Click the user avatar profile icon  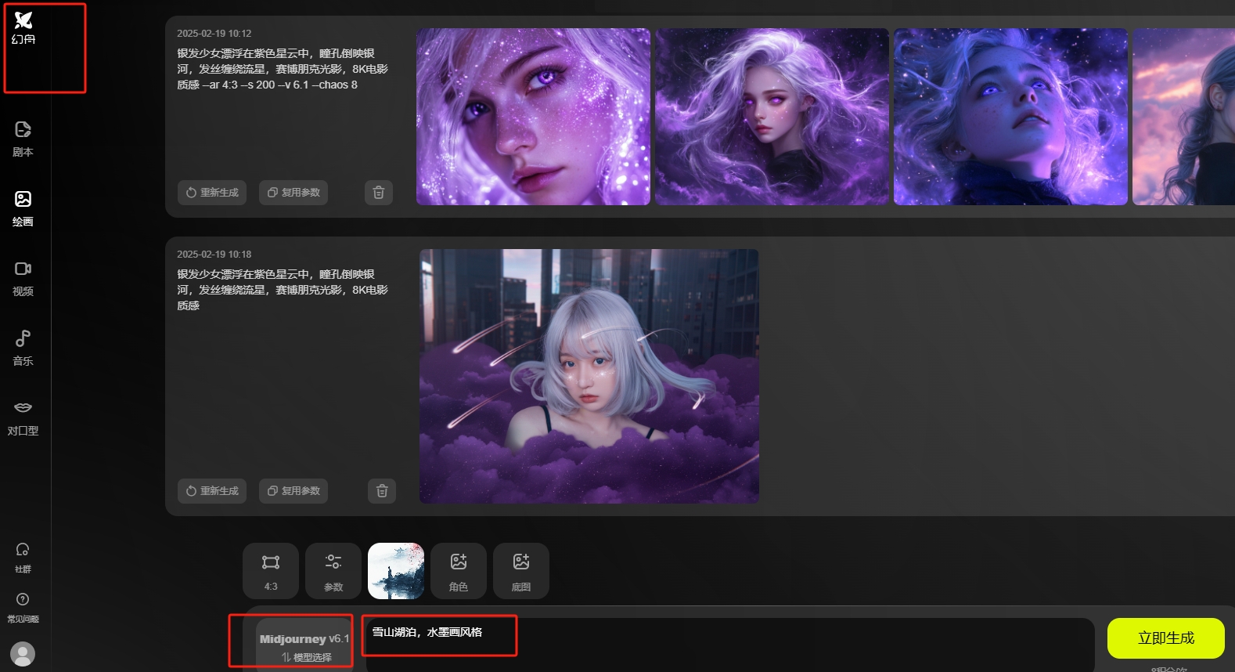pyautogui.click(x=23, y=653)
